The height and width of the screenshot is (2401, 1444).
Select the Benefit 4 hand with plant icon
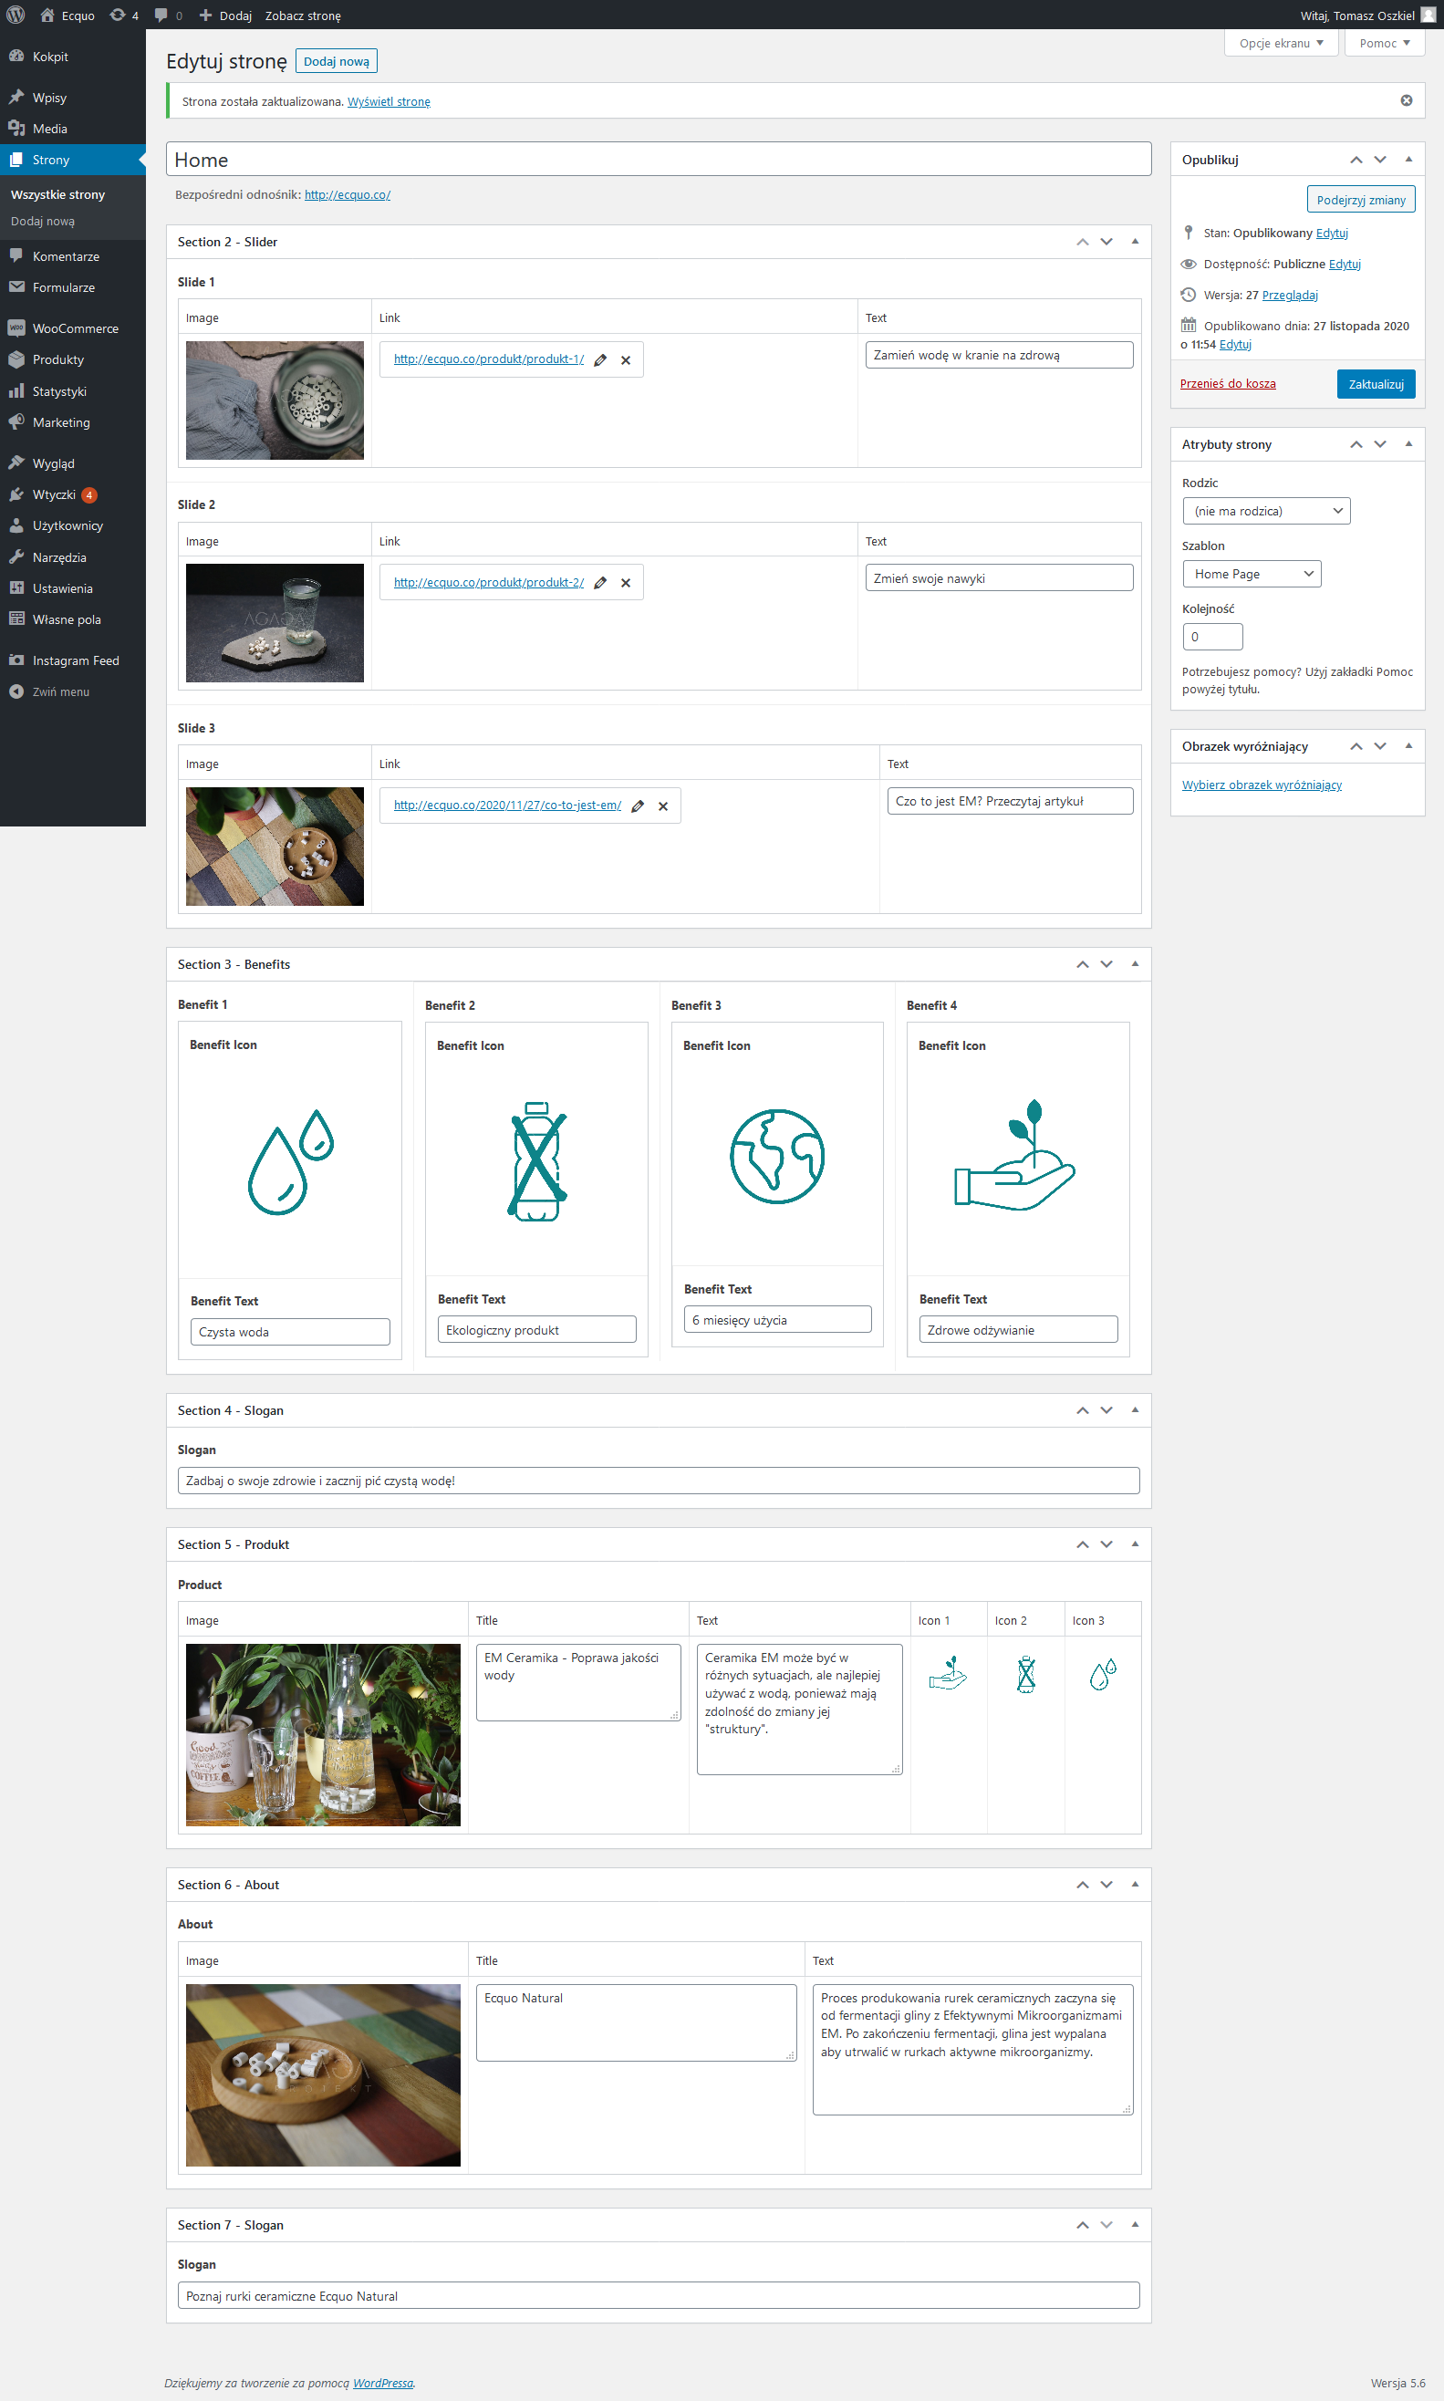[1015, 1155]
